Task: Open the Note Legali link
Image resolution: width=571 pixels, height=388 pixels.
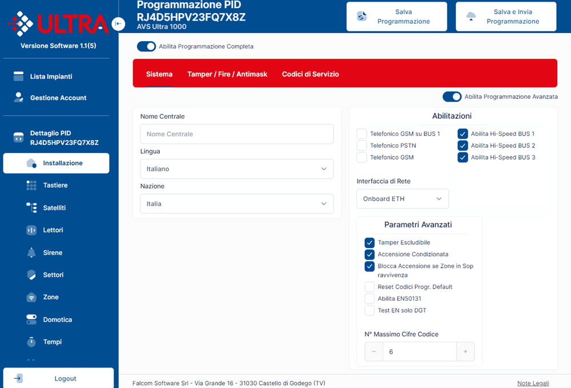Action: tap(533, 383)
